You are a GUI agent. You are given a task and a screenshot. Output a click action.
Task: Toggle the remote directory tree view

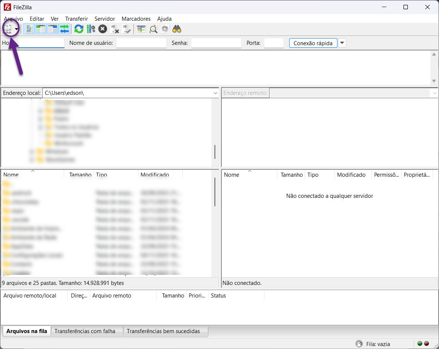(x=52, y=29)
